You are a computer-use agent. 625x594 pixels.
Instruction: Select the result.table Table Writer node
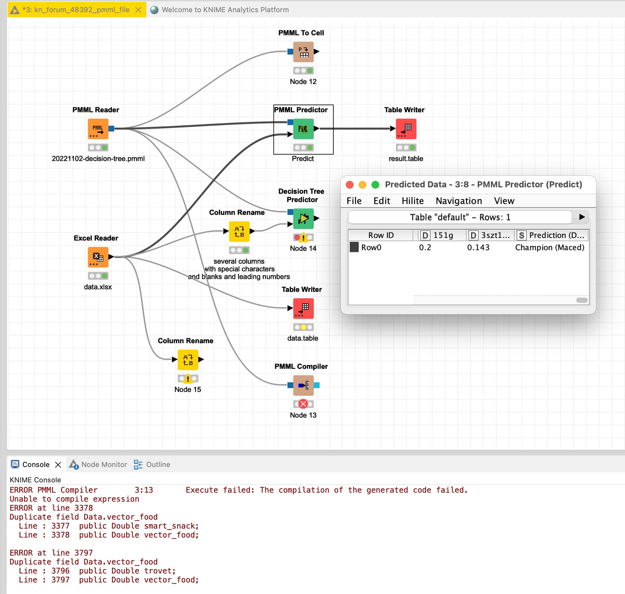(406, 129)
